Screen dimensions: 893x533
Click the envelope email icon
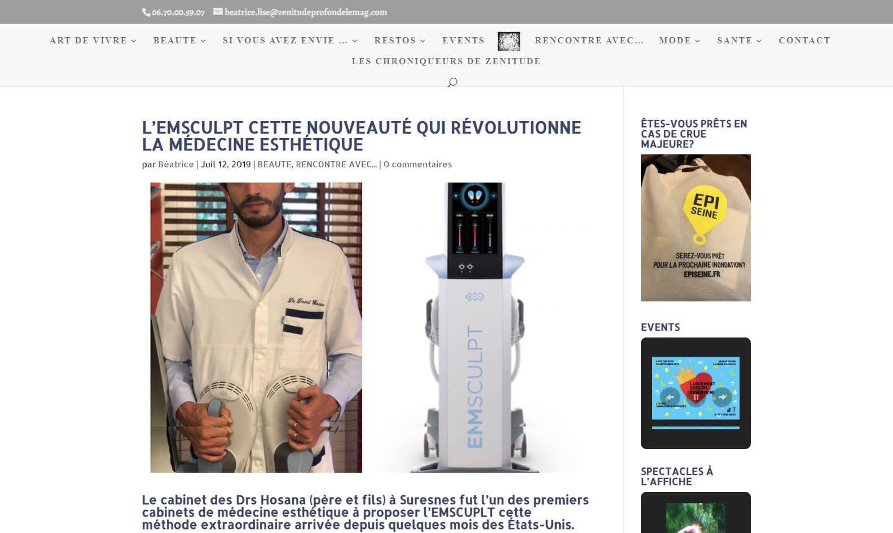pos(218,11)
